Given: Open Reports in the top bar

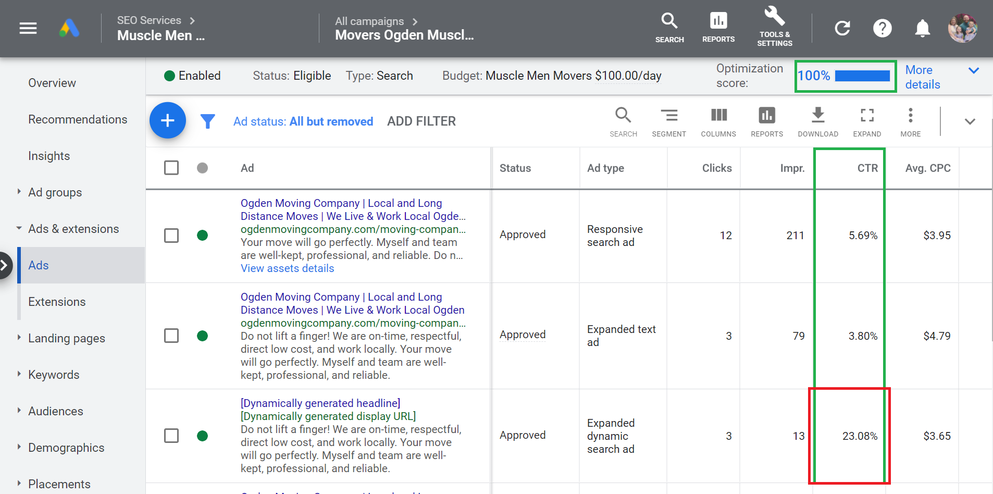Looking at the screenshot, I should tap(718, 28).
